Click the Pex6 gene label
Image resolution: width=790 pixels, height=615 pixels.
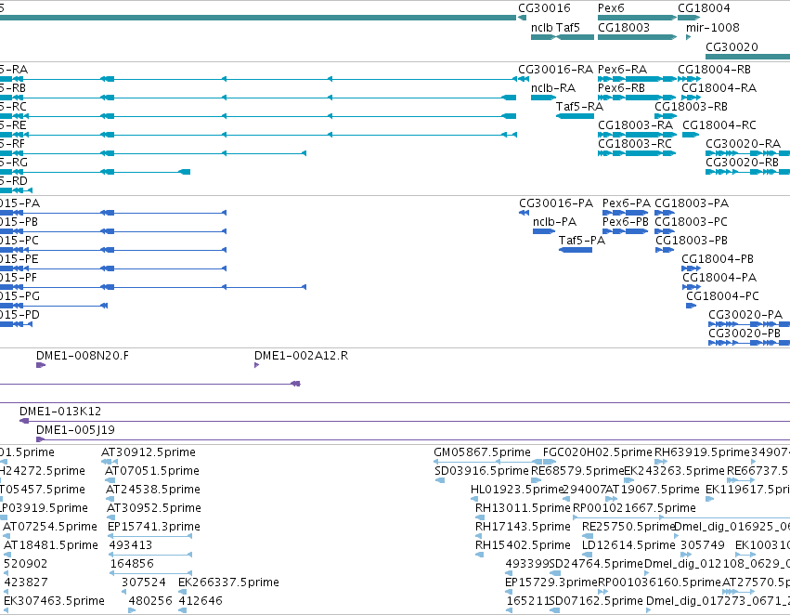pyautogui.click(x=611, y=8)
